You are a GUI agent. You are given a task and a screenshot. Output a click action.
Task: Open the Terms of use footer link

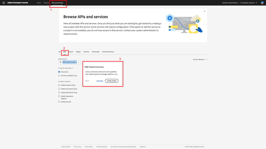pos(78,147)
